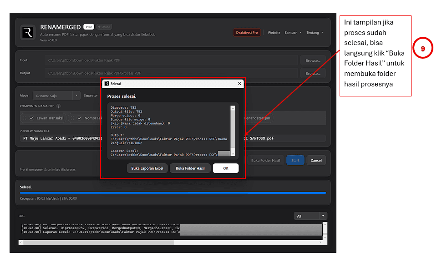Screen dimensions: 437x262
Task: Click the help icon beside Komponen Nama File
Action: pyautogui.click(x=59, y=106)
